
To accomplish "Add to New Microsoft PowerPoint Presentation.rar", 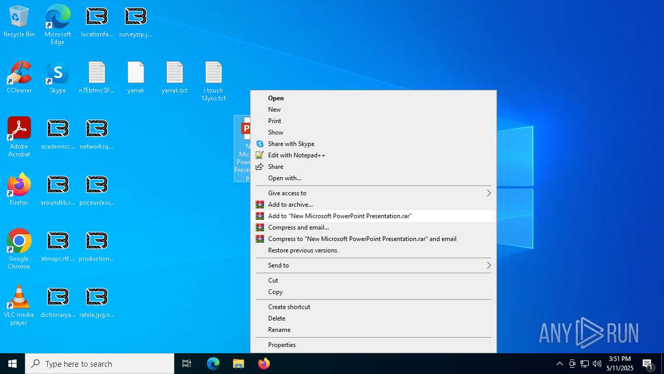I will tap(373, 216).
